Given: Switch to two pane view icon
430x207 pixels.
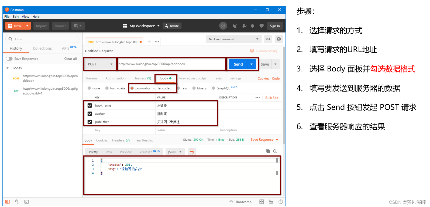Looking at the screenshot, I should click(x=262, y=202).
